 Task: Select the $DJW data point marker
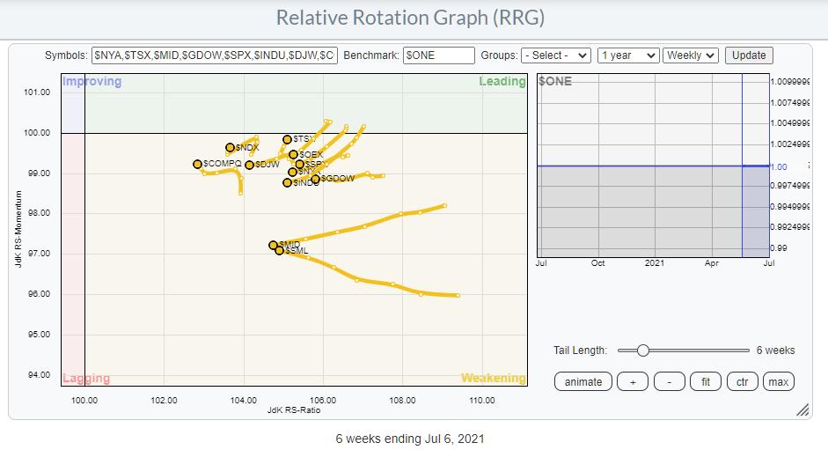point(249,165)
